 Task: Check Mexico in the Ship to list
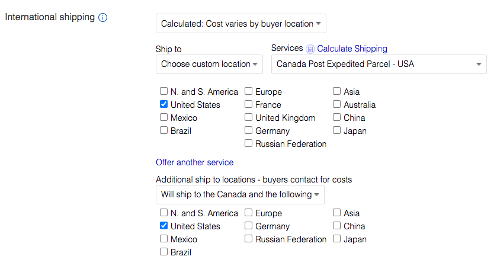[164, 117]
